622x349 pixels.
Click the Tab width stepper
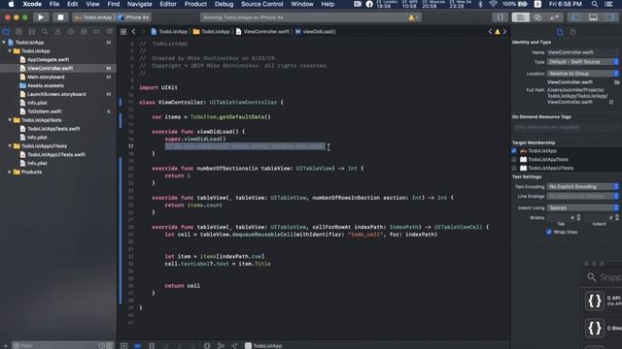578,217
